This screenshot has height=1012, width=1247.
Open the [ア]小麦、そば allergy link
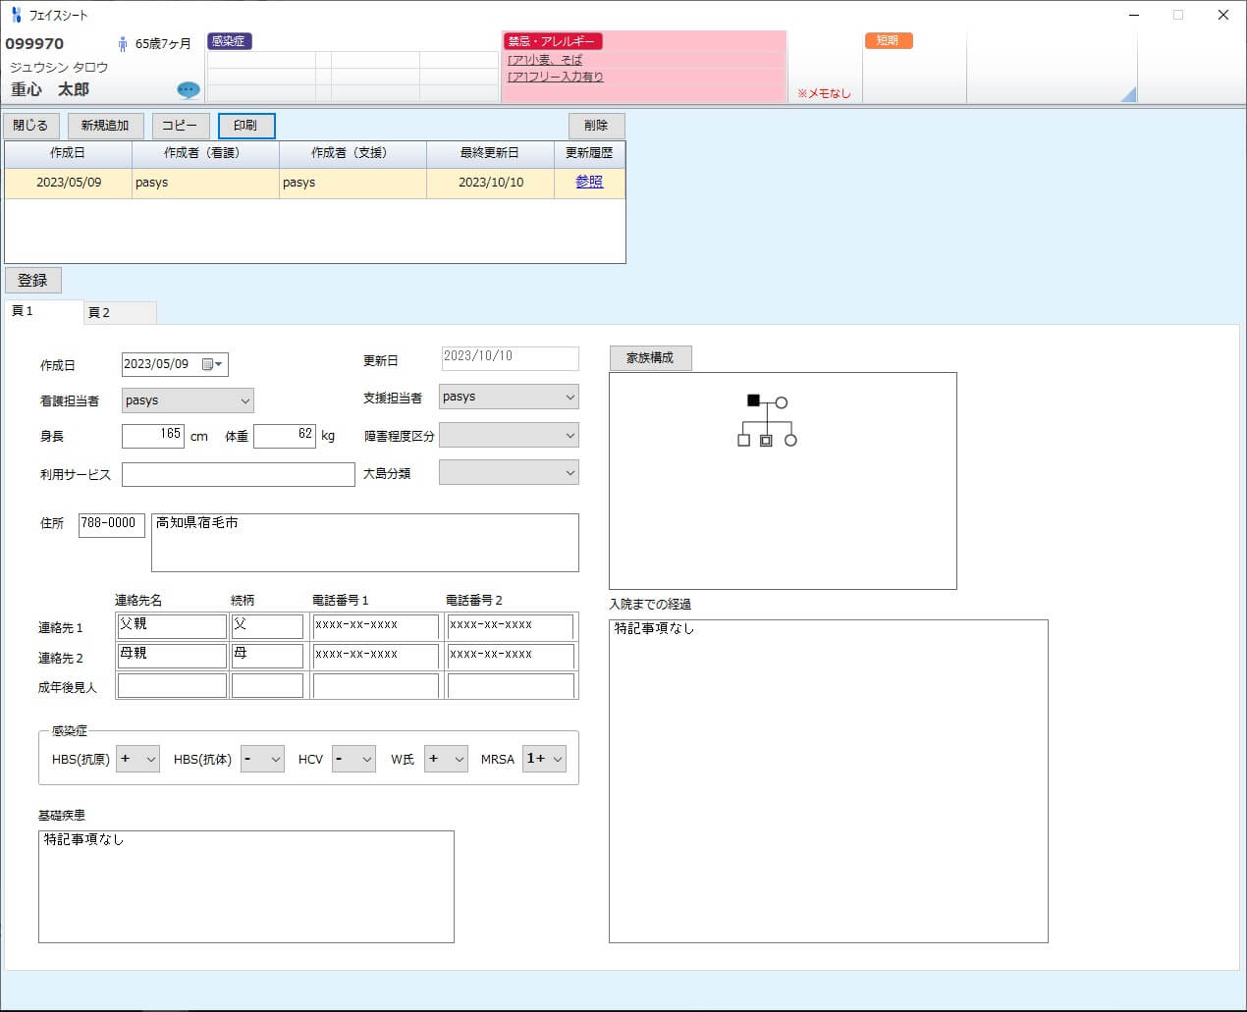[x=543, y=59]
